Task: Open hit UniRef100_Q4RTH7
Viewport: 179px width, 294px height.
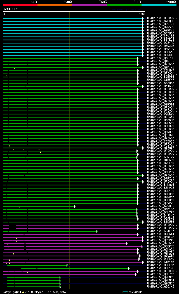Action: (x=161, y=61)
